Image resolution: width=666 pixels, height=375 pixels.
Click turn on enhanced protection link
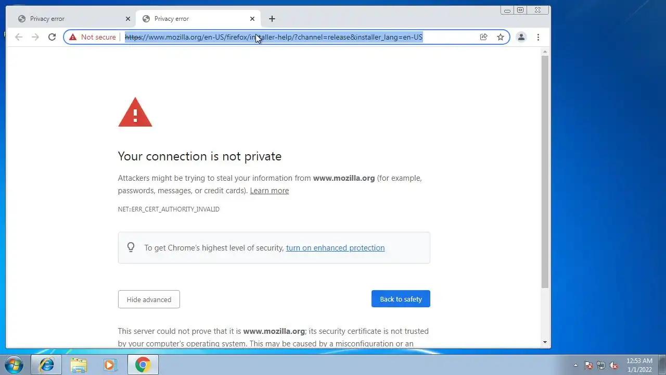pyautogui.click(x=335, y=248)
